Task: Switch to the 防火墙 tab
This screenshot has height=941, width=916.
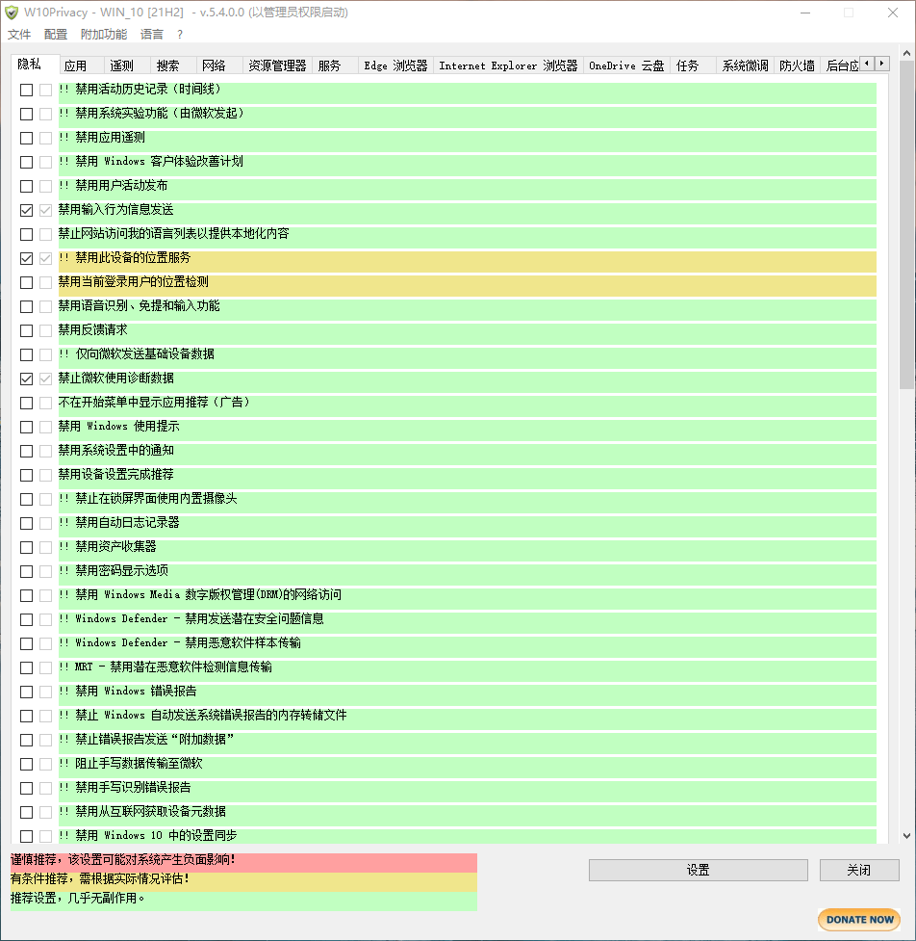Action: [798, 66]
